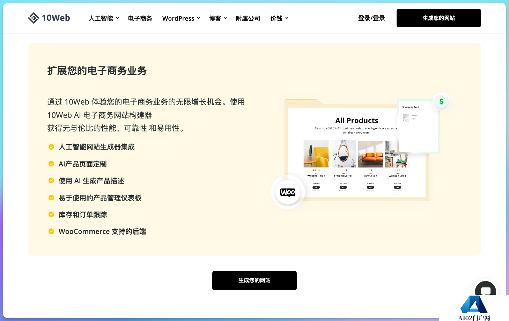Viewport: 509px width, 321px height.
Task: Open the 博客 nav item
Action: click(215, 18)
